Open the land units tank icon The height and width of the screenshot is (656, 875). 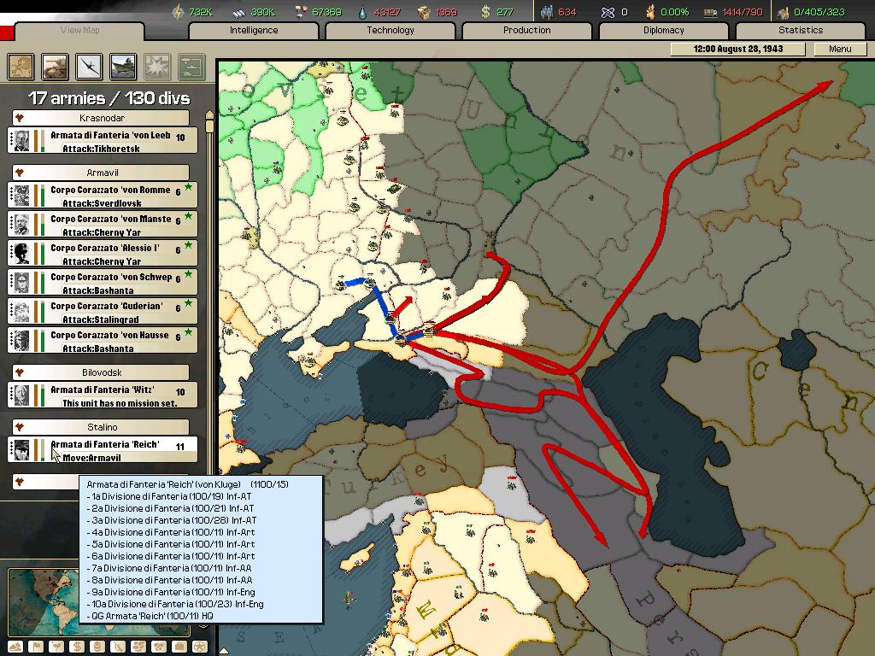(56, 66)
